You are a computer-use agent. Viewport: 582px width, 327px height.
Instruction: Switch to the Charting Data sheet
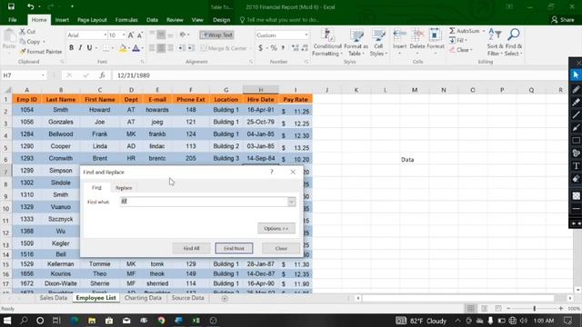click(143, 298)
